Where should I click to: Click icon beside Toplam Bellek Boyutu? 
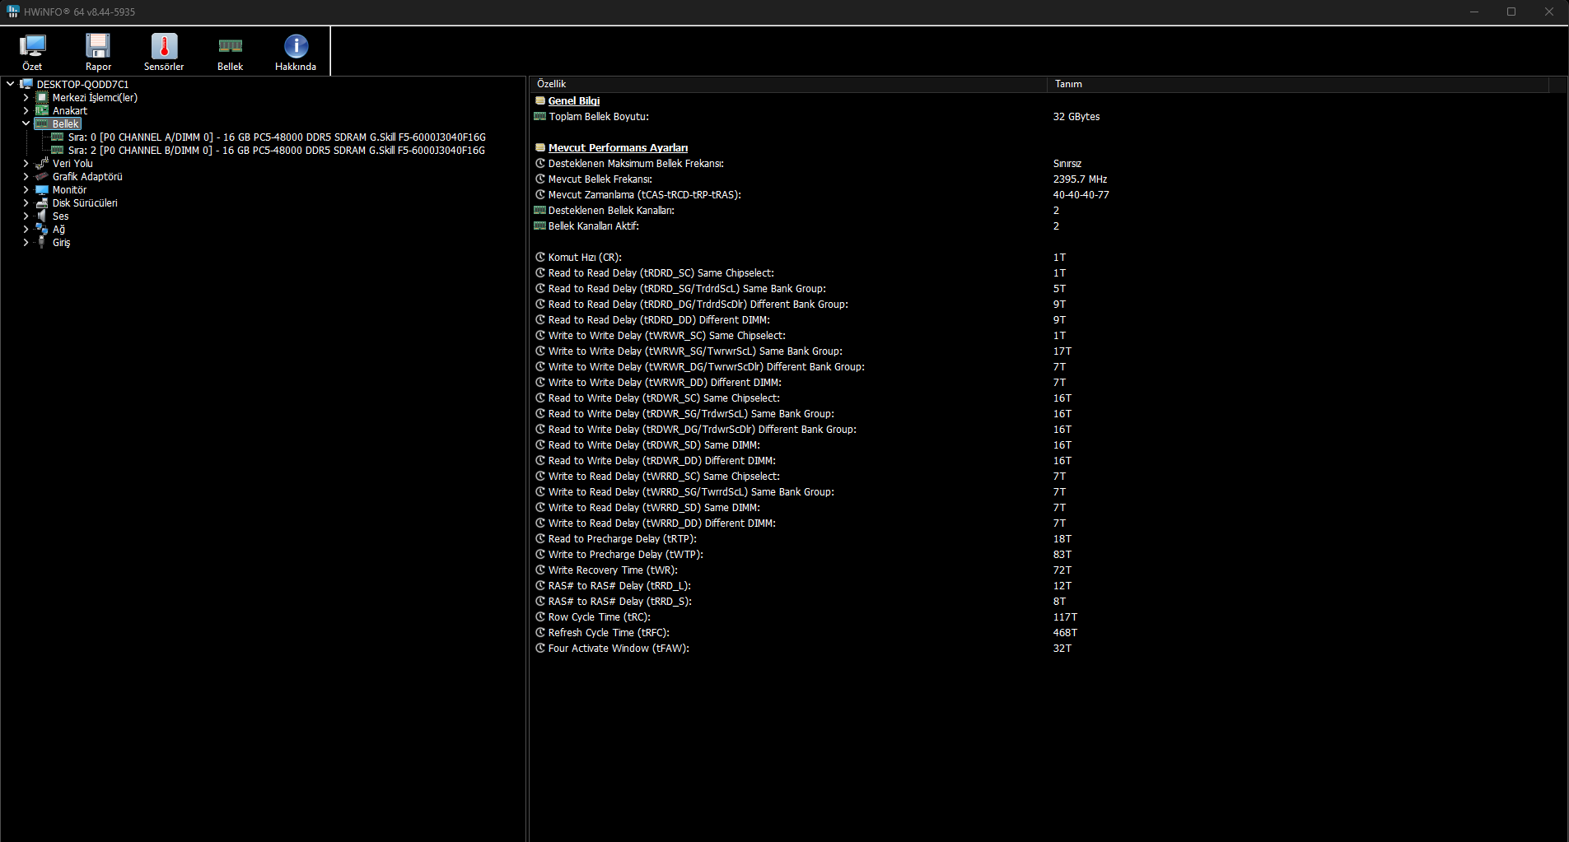[x=540, y=116]
